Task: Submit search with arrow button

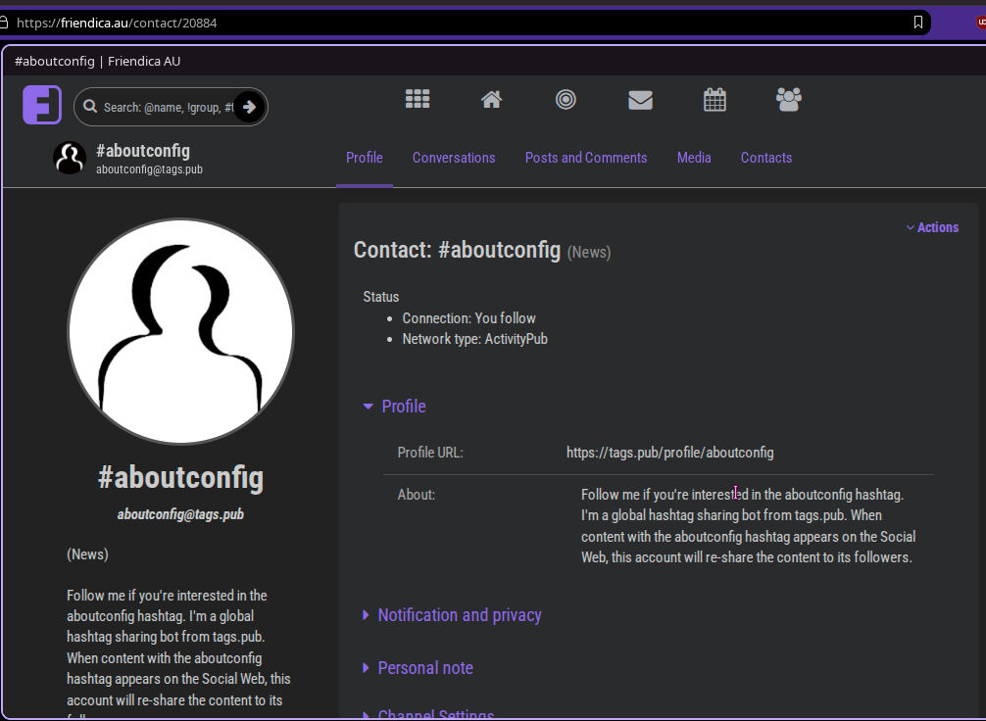Action: point(249,107)
